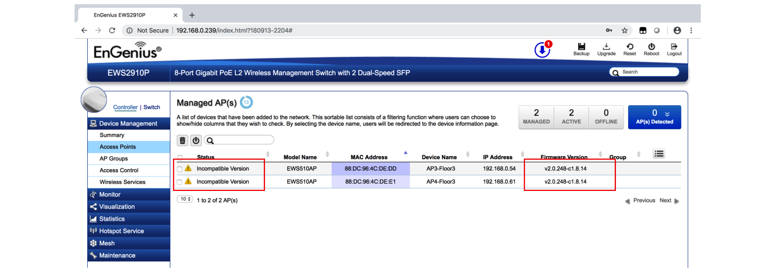Expand the Maintenance menu section
This screenshot has width=770, height=277.
(x=129, y=256)
